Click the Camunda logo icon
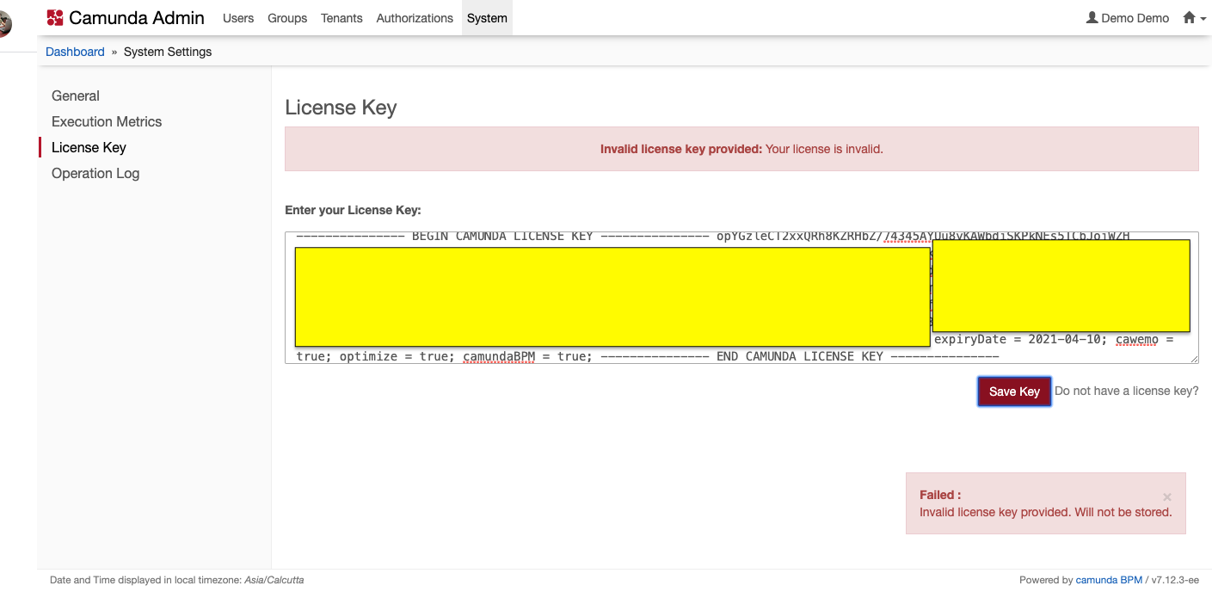The height and width of the screenshot is (598, 1212). (55, 17)
